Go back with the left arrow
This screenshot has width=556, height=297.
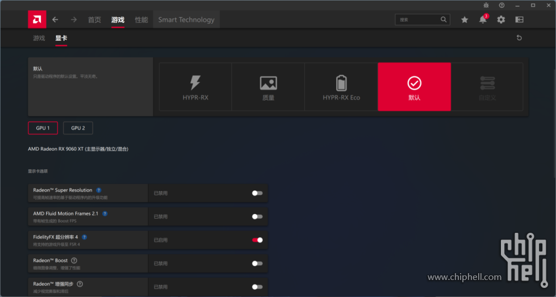click(x=55, y=19)
